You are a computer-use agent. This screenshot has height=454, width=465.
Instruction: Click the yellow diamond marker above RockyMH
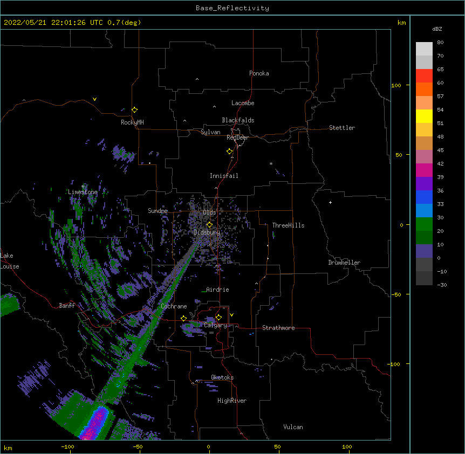pyautogui.click(x=135, y=110)
